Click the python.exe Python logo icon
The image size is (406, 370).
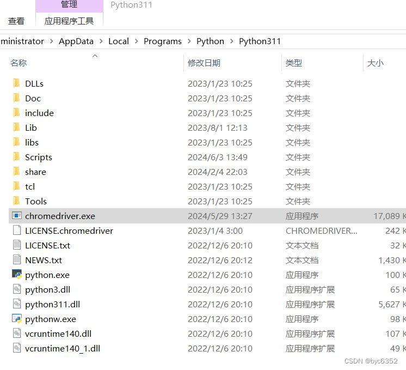[x=17, y=274]
